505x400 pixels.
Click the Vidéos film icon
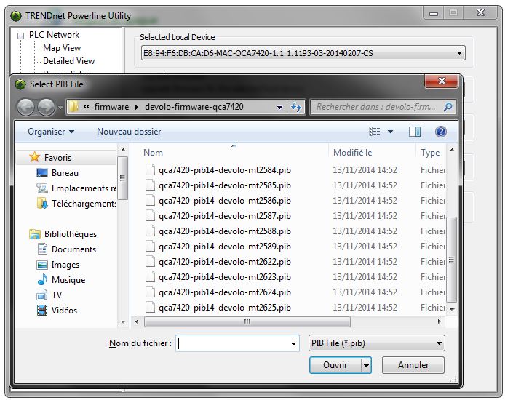(x=42, y=311)
